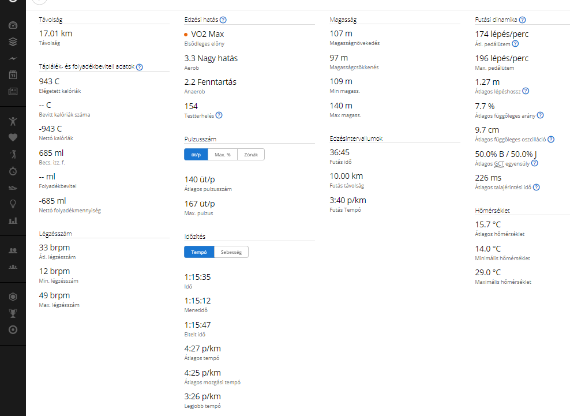Viewport: 570px width, 416px height.
Task: Open the golf player icon in sidebar
Action: 13,154
